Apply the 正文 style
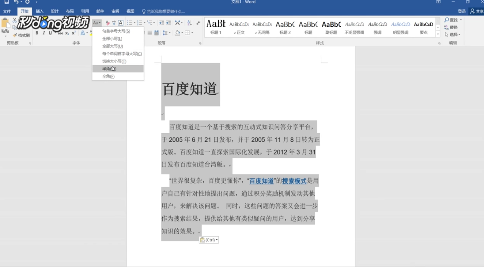The width and height of the screenshot is (484, 267). pos(239,27)
